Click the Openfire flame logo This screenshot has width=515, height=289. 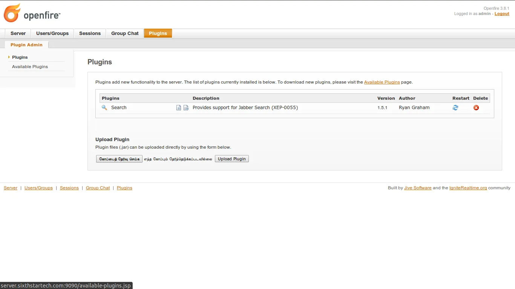pos(12,13)
